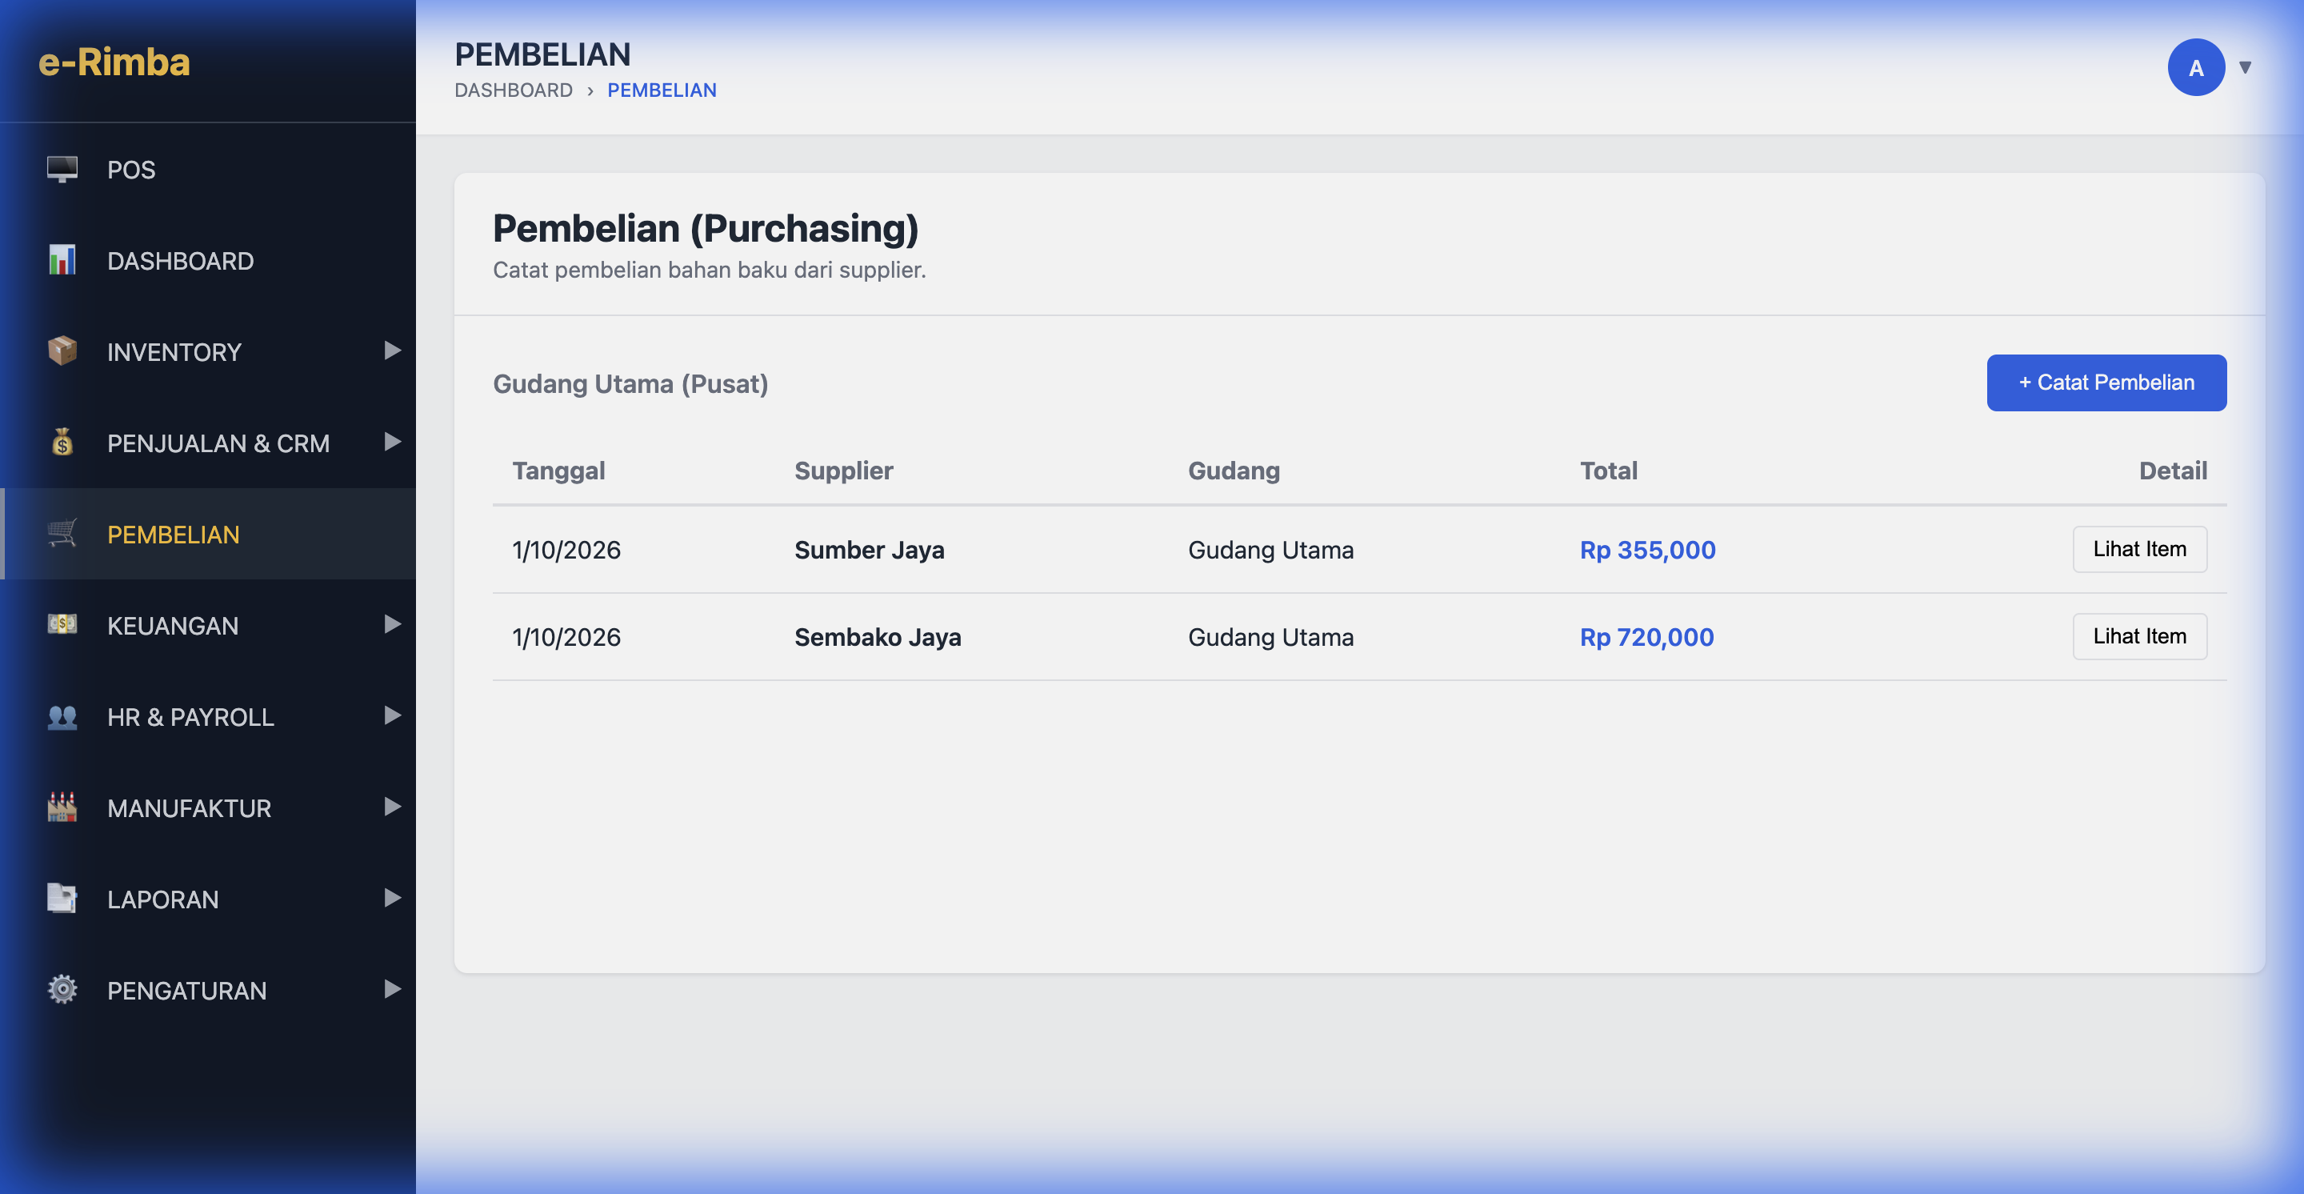Select HR & Payroll from the sidebar
2304x1194 pixels.
point(190,716)
